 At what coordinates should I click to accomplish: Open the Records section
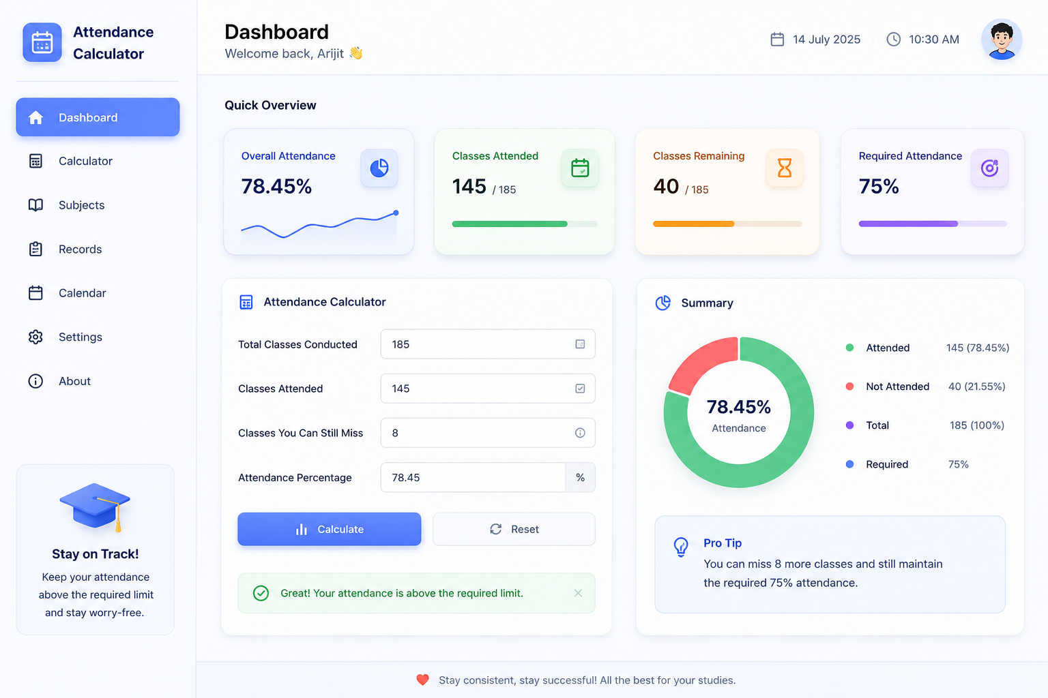tap(98, 249)
